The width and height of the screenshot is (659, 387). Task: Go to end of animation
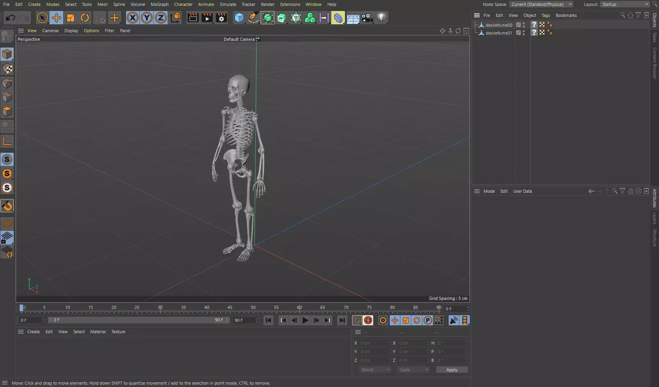tap(342, 320)
